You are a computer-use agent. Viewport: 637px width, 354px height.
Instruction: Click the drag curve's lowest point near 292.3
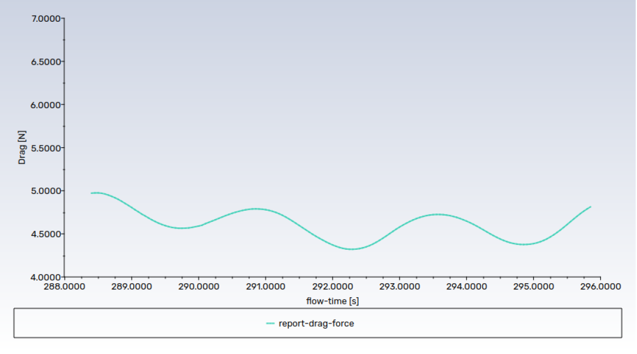(x=351, y=249)
